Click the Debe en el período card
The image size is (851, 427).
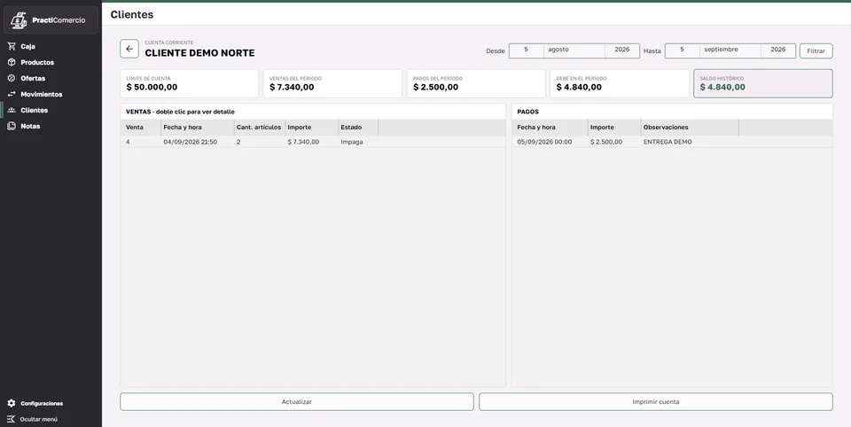click(620, 83)
